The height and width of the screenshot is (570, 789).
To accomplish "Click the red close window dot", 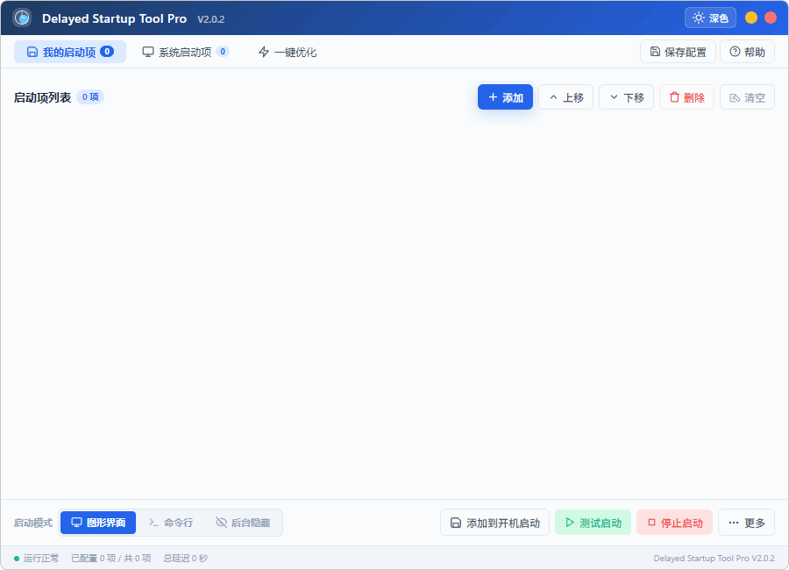I will (x=771, y=18).
